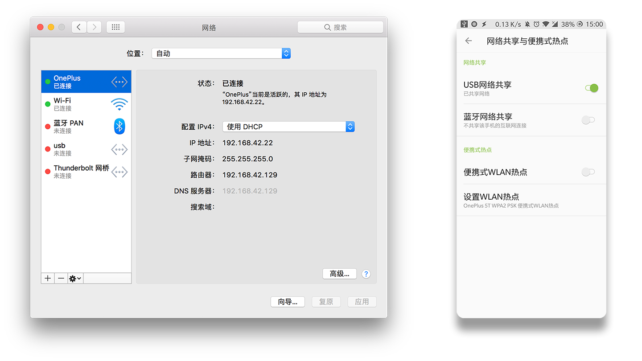Screen dimensions: 642x361
Task: Open the 配置 IPv4 dropdown
Action: coord(288,127)
